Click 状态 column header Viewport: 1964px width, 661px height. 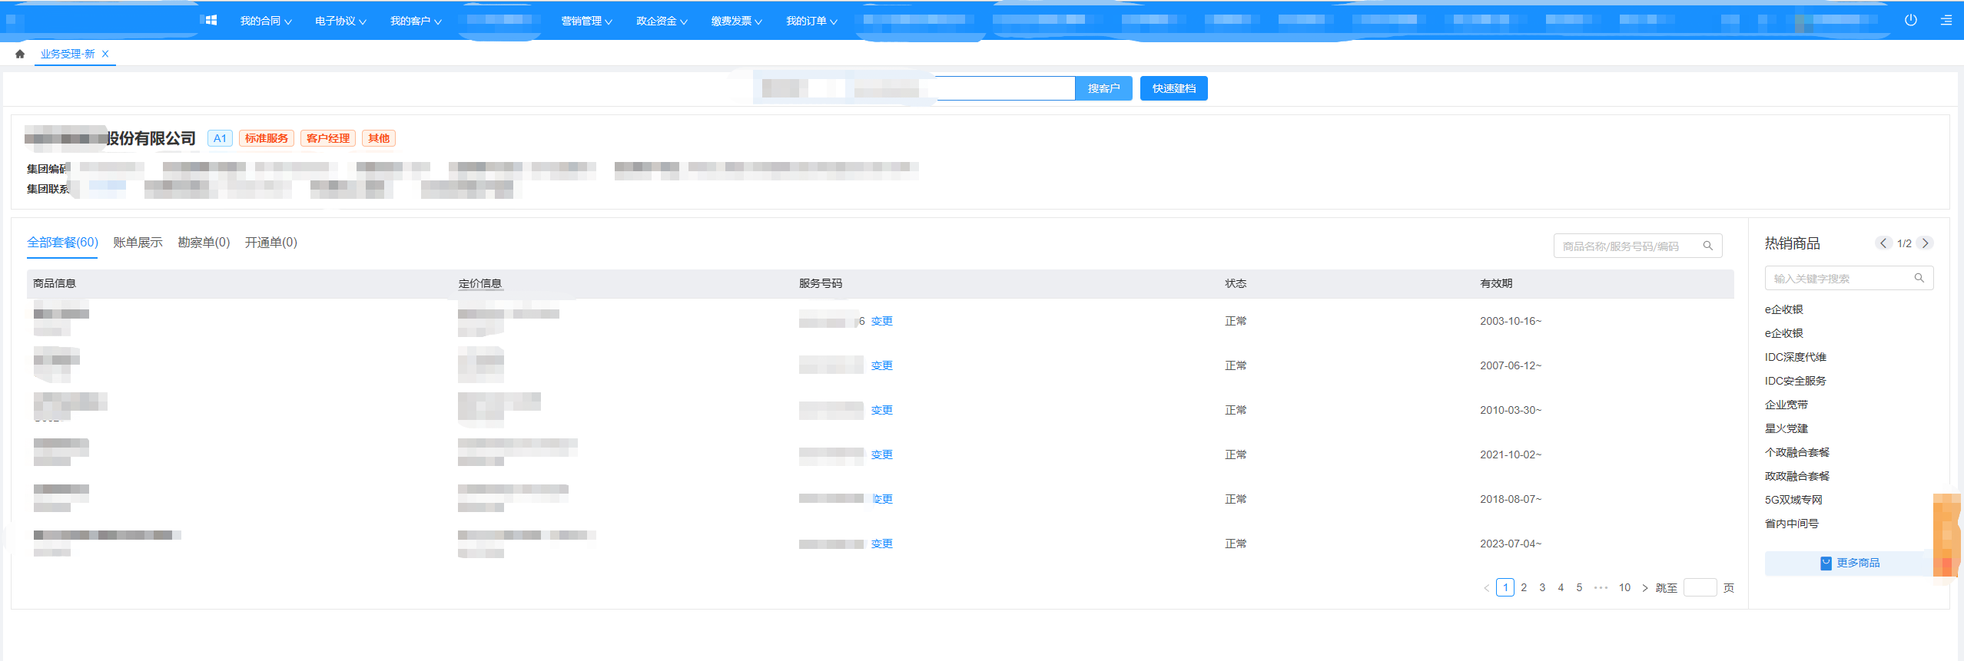[1236, 283]
